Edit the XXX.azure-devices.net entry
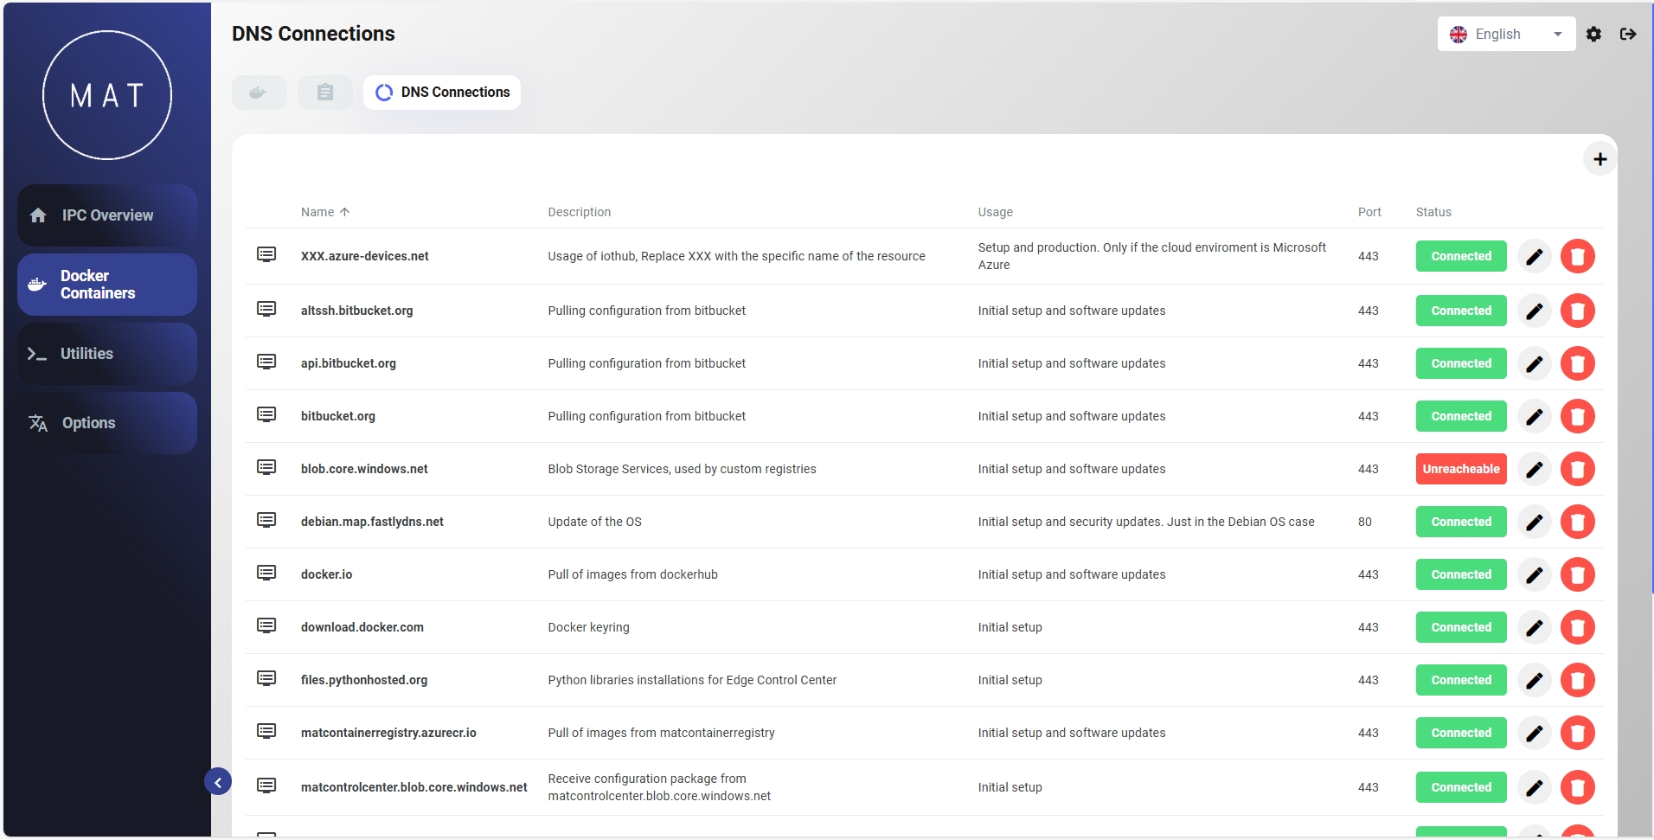The image size is (1654, 840). (x=1534, y=256)
